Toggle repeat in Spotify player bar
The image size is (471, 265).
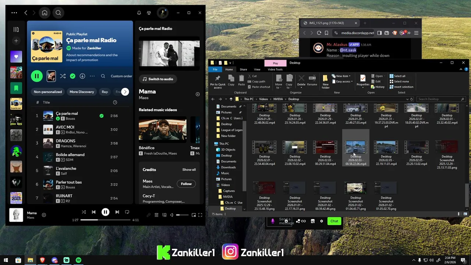click(x=127, y=212)
